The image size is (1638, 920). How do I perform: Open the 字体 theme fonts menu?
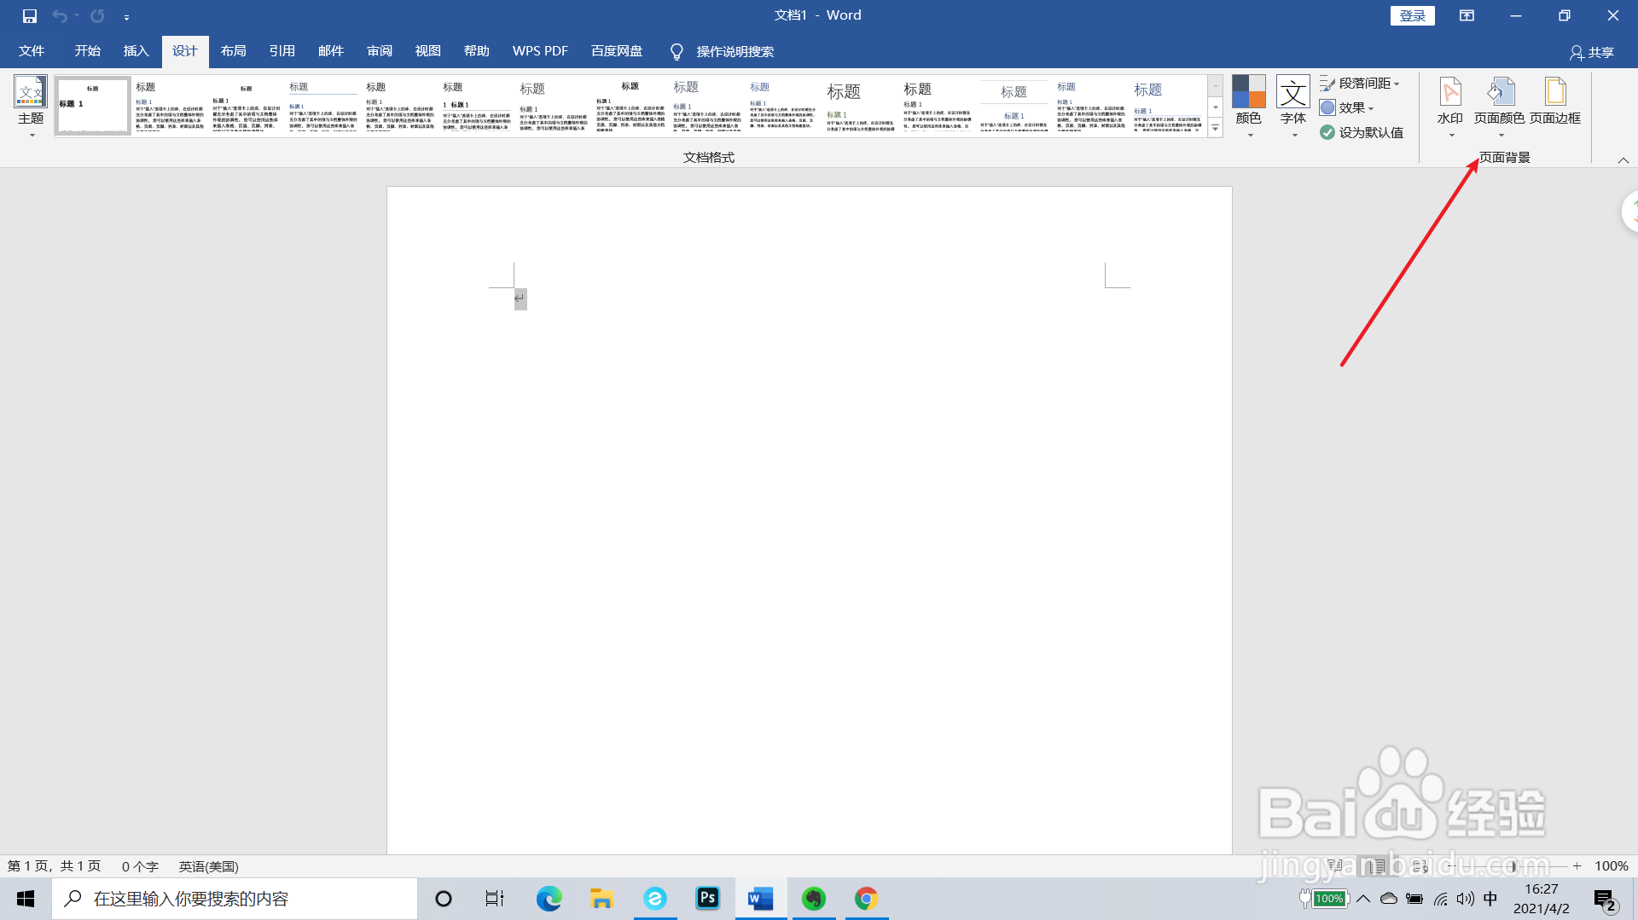[x=1293, y=107]
